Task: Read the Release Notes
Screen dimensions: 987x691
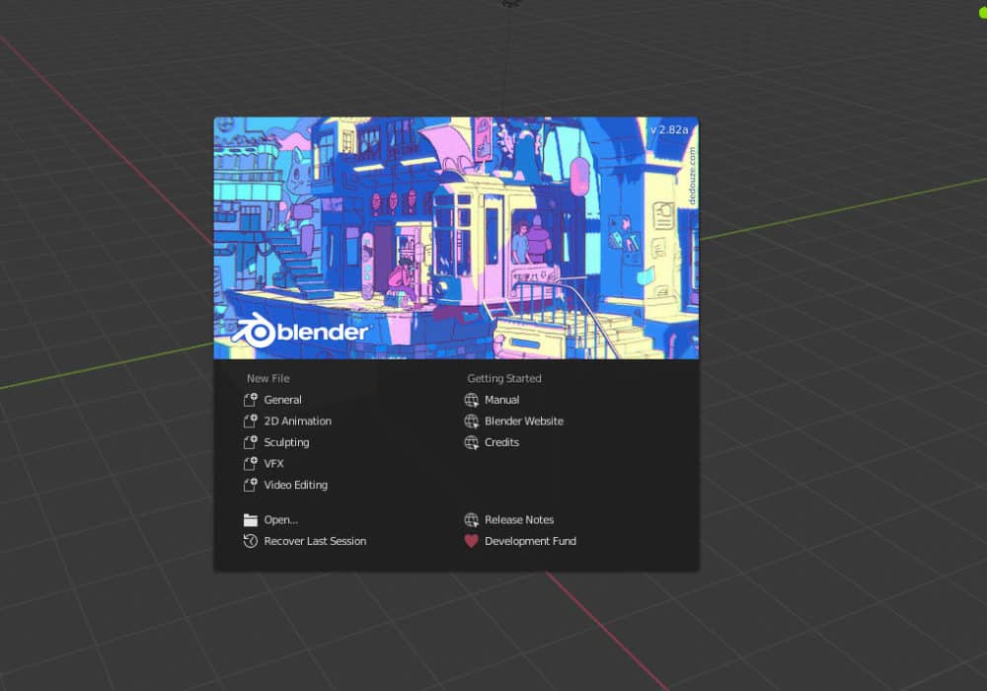Action: pos(517,519)
